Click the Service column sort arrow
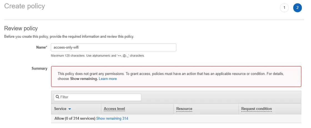This screenshot has height=128, width=311. point(70,109)
